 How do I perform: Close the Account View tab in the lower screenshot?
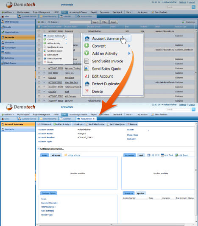(94, 119)
